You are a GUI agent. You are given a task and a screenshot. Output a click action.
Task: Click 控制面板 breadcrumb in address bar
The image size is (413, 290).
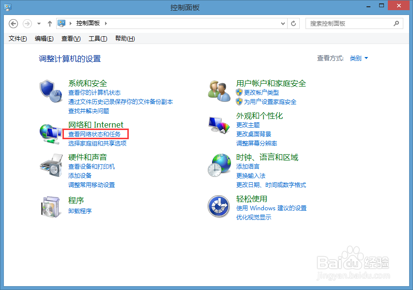(88, 23)
